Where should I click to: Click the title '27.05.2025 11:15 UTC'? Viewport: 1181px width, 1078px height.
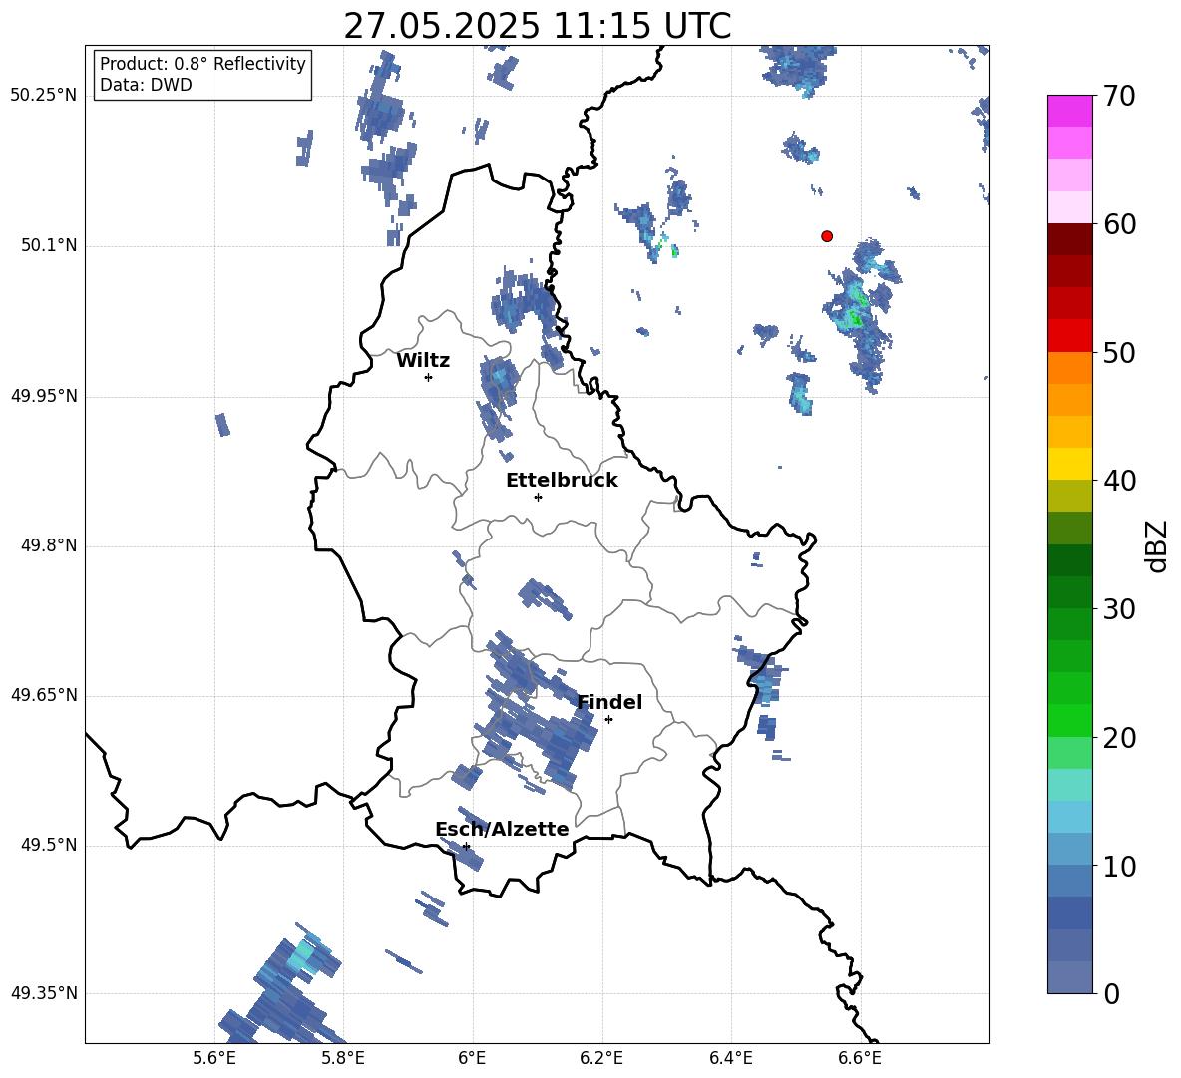(x=537, y=26)
